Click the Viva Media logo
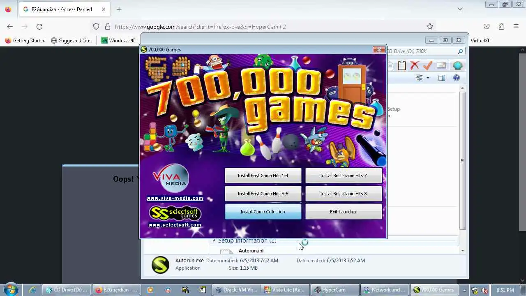Screen dimensions: 526x296 coord(171,178)
